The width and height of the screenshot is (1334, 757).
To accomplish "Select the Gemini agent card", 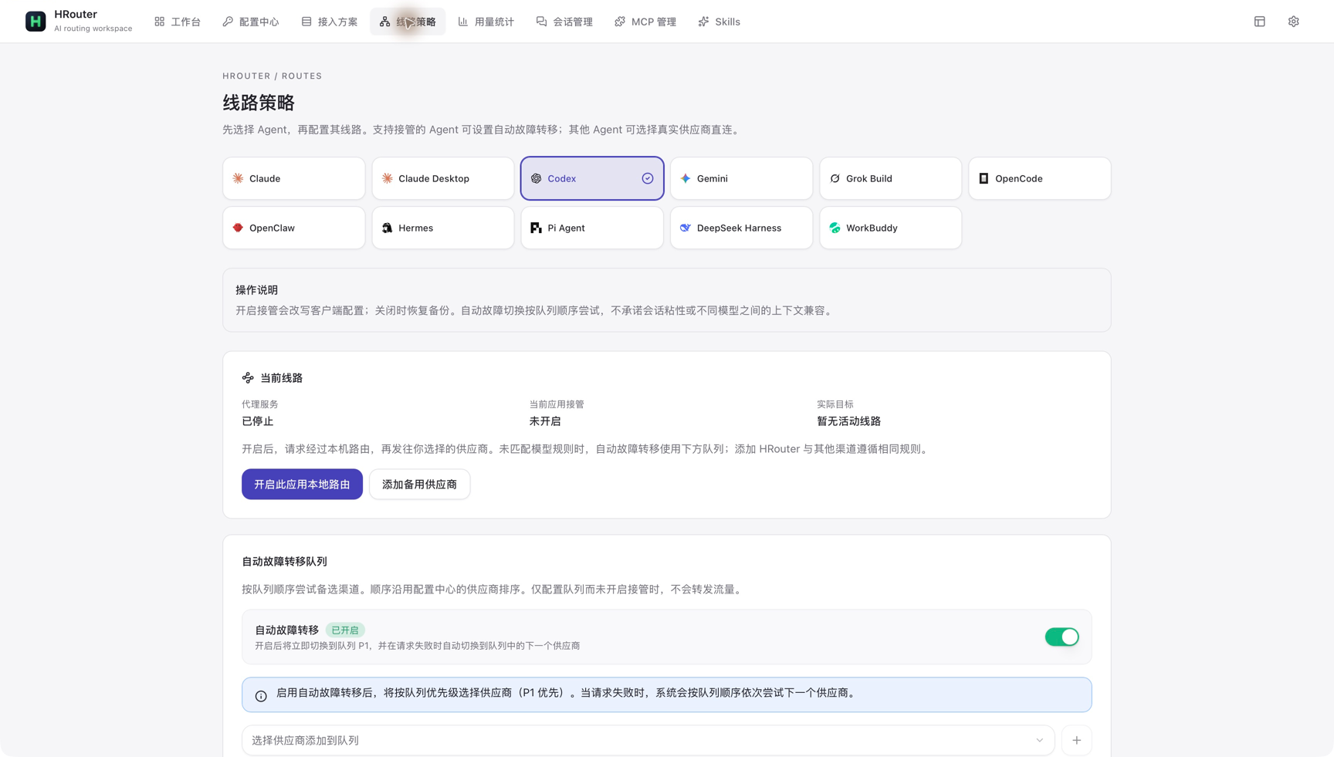I will coord(741,178).
